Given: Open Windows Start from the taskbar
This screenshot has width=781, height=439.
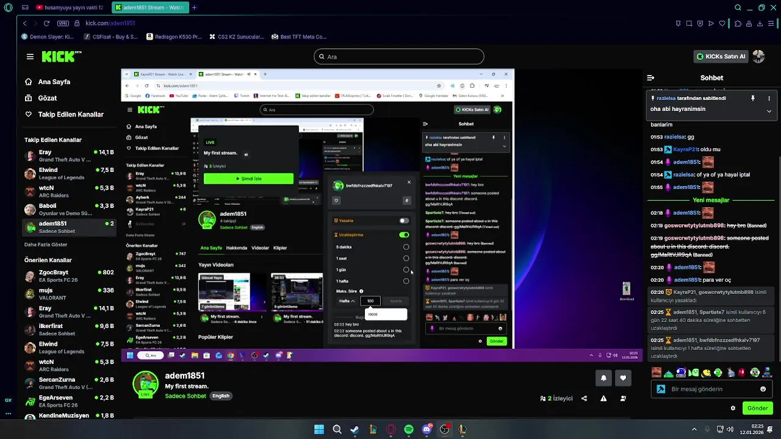Looking at the screenshot, I should [319, 429].
